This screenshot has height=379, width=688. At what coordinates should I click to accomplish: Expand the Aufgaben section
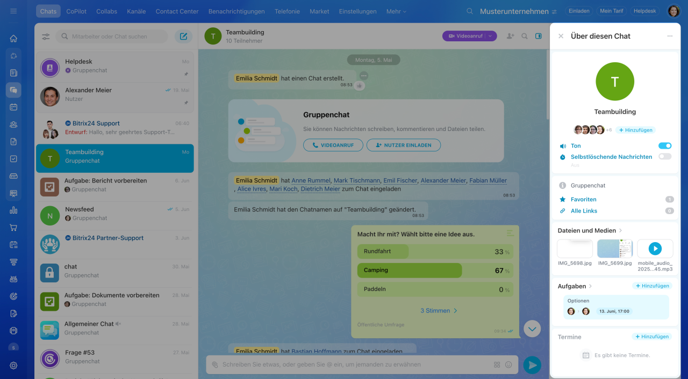(x=575, y=286)
